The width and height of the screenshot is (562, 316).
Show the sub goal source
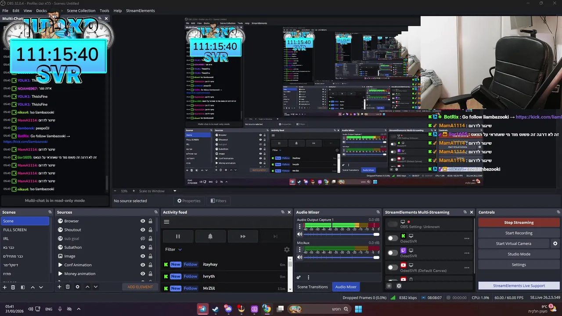coord(143,239)
